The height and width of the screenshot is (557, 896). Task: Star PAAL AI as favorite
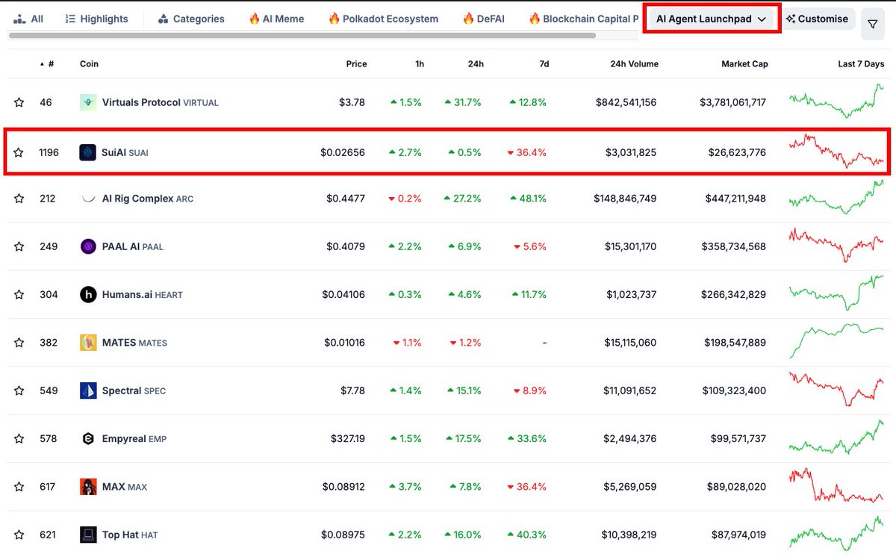click(x=19, y=246)
